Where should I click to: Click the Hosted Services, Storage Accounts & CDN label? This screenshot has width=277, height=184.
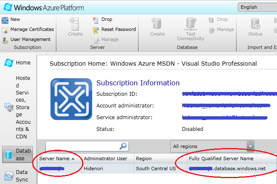click(x=23, y=107)
